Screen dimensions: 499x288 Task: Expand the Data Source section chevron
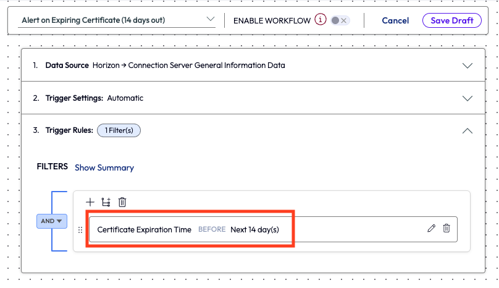click(x=468, y=66)
